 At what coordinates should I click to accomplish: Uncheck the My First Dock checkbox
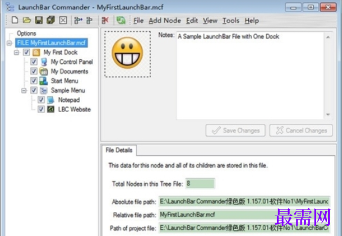pyautogui.click(x=26, y=52)
